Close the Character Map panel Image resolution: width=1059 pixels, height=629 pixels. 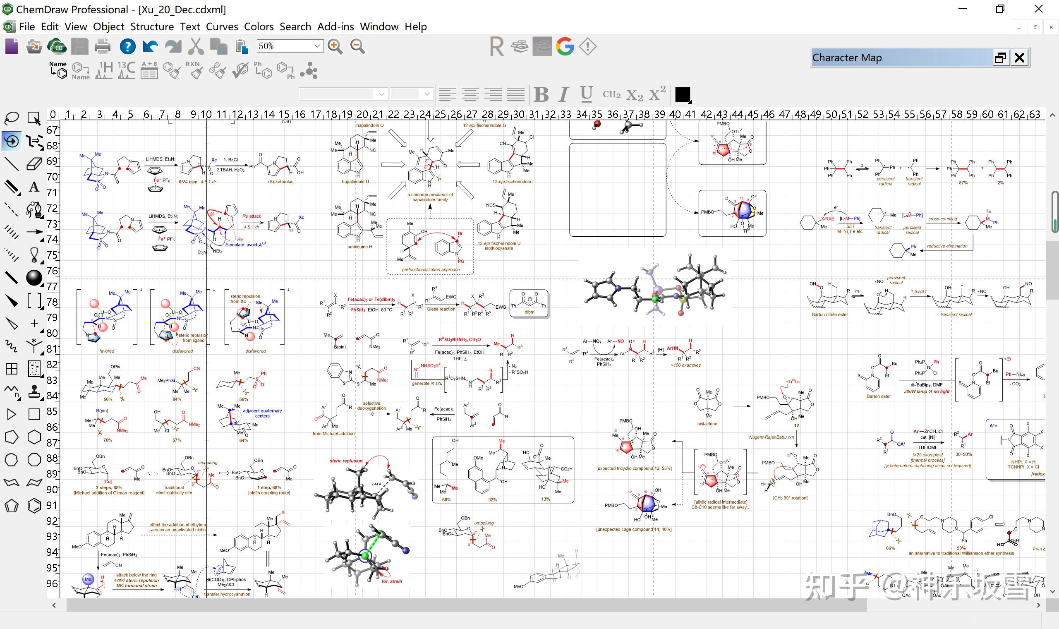[1019, 58]
